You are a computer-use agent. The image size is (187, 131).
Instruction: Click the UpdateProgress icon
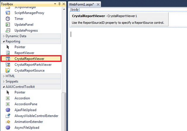coord(8,30)
